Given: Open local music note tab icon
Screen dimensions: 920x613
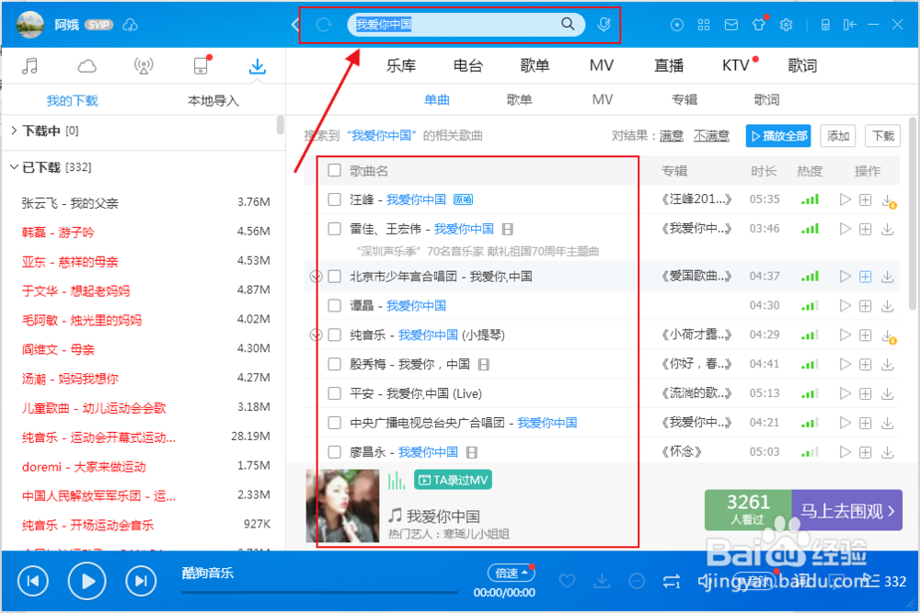Looking at the screenshot, I should click(29, 65).
